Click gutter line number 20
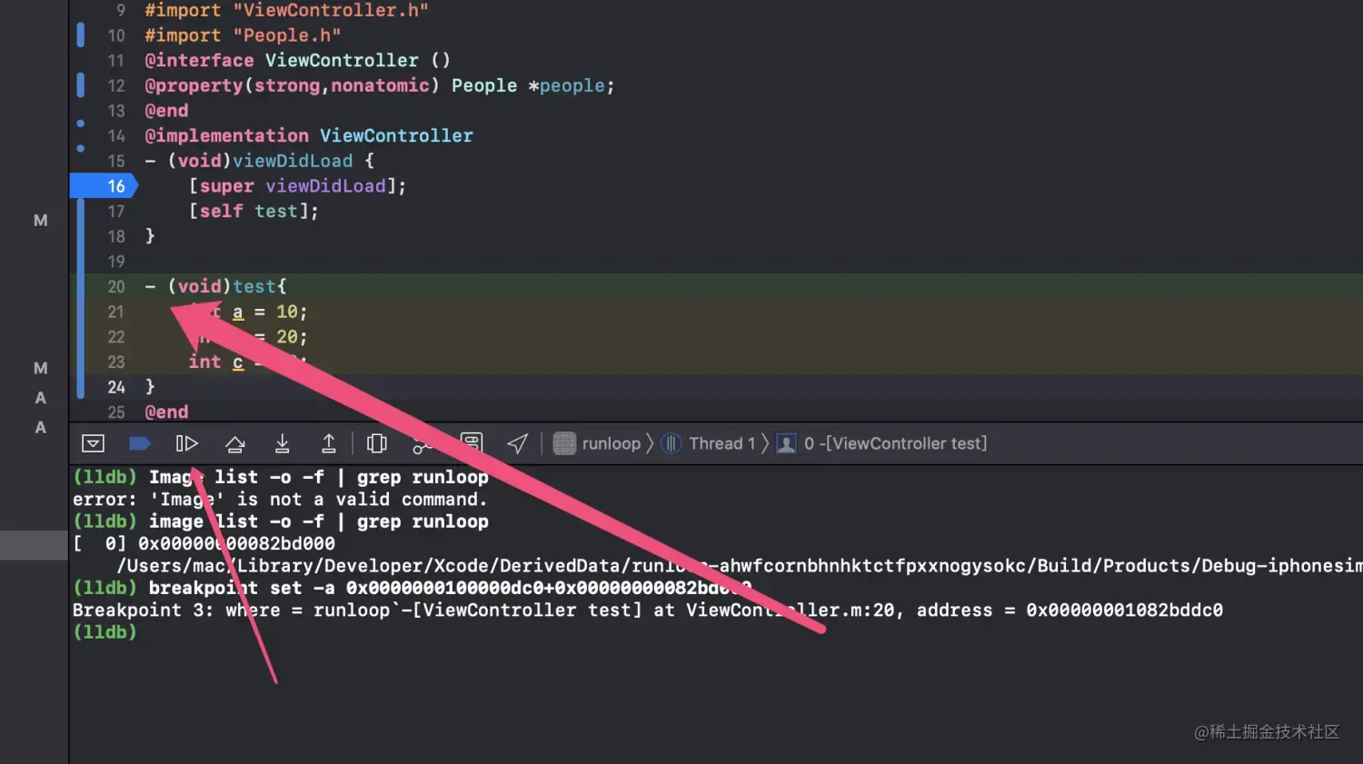 point(115,286)
